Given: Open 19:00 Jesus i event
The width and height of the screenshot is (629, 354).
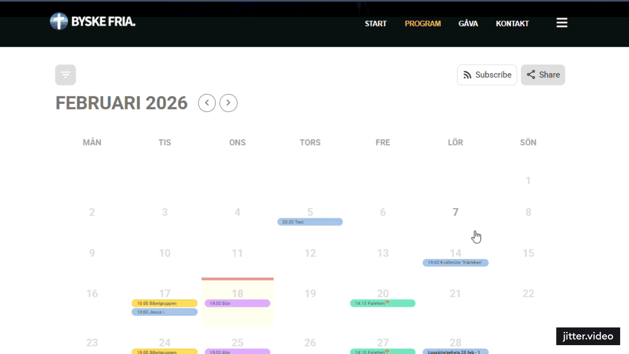Looking at the screenshot, I should point(164,312).
